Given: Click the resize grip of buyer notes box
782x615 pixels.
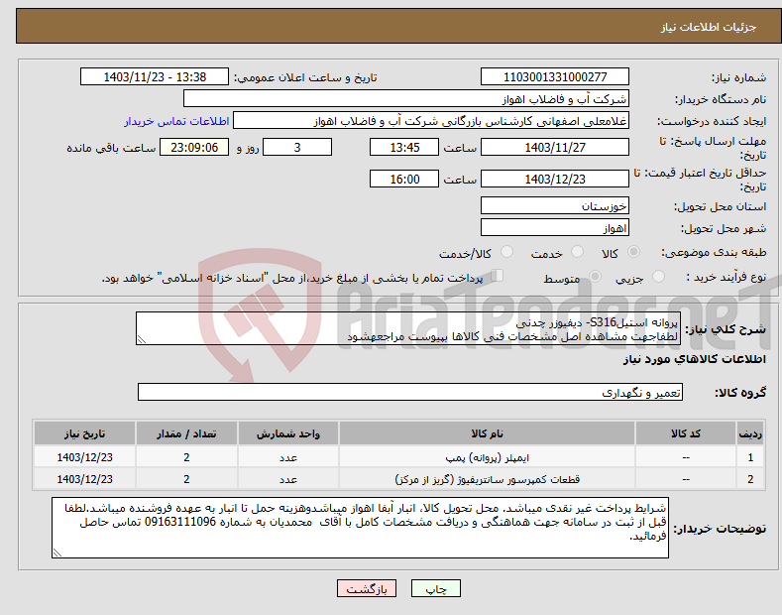Looking at the screenshot, I should click(57, 553).
